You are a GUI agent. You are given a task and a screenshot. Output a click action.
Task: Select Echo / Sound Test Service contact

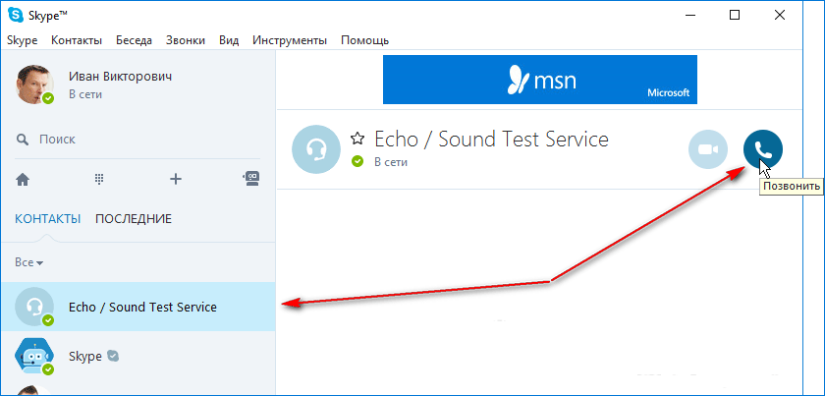click(x=142, y=307)
